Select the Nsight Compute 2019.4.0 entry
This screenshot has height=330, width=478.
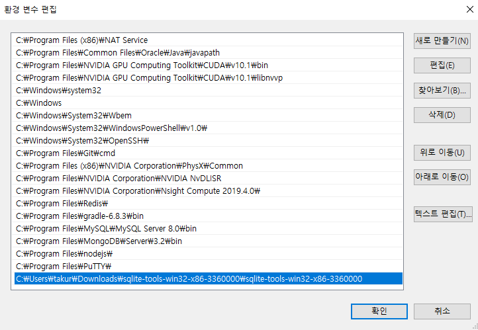point(208,191)
